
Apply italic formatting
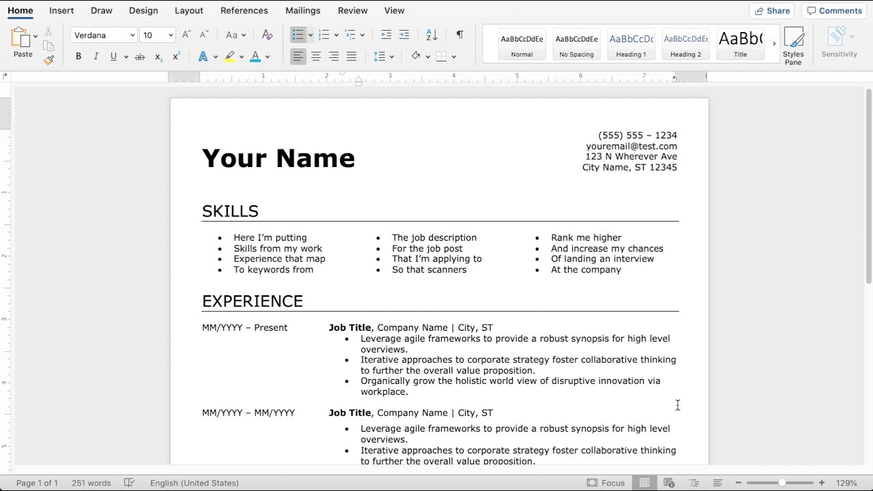(x=96, y=57)
